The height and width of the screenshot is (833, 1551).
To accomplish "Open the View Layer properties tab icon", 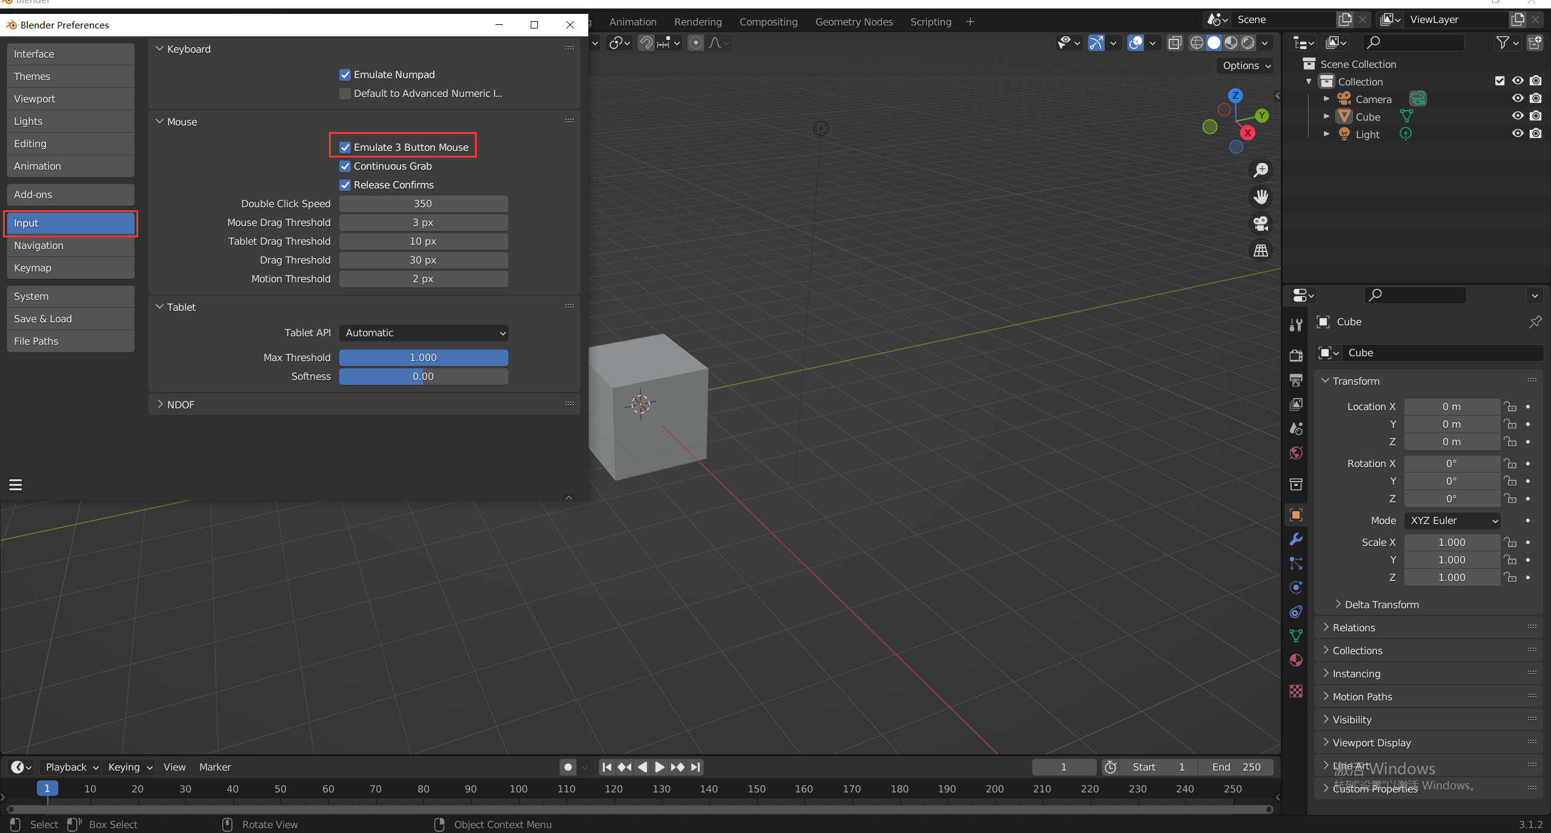I will pos(1296,404).
